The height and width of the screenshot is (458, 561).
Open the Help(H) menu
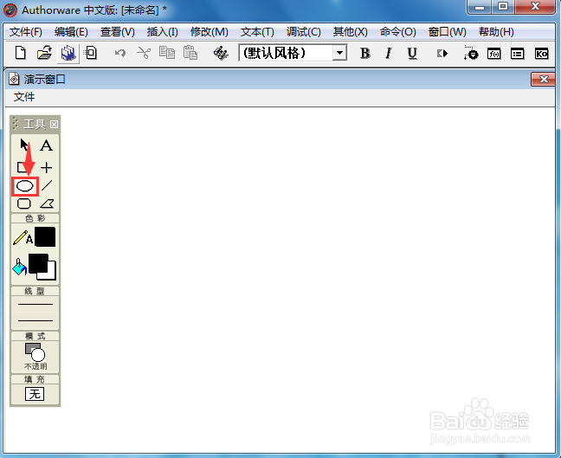(496, 32)
